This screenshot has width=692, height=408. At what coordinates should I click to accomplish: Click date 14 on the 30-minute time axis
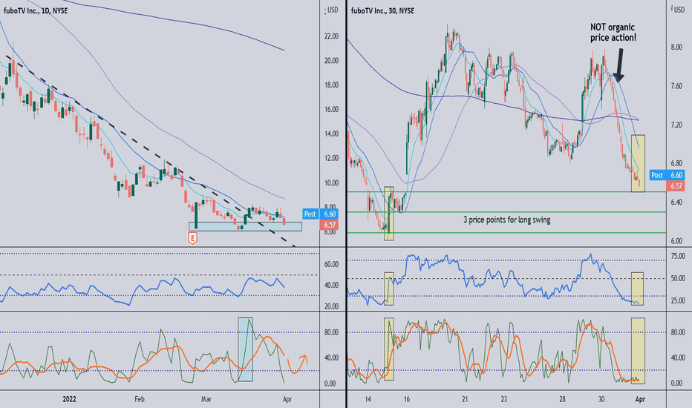tap(368, 399)
